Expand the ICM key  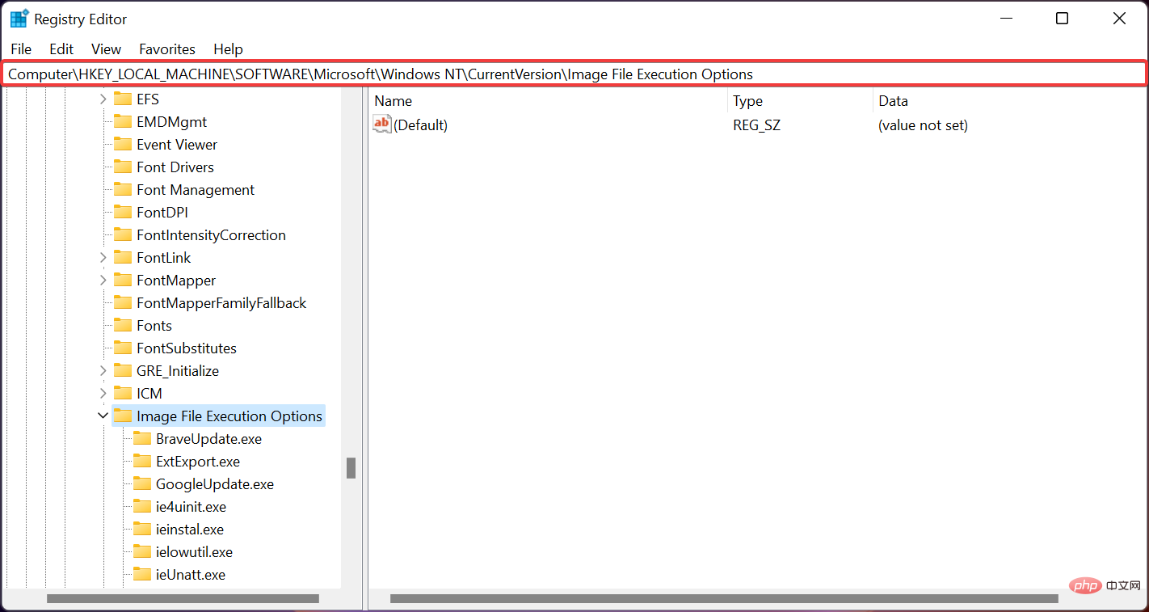pos(103,394)
